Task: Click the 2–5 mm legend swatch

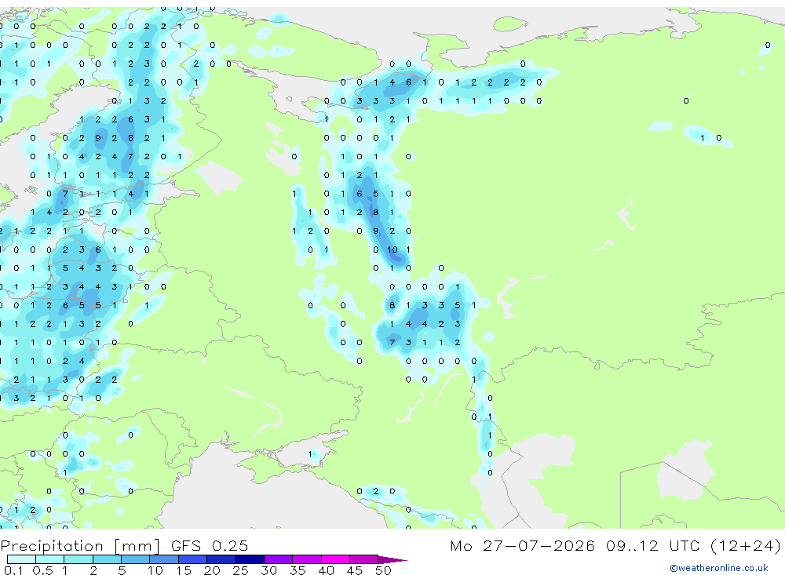Action: click(x=107, y=559)
